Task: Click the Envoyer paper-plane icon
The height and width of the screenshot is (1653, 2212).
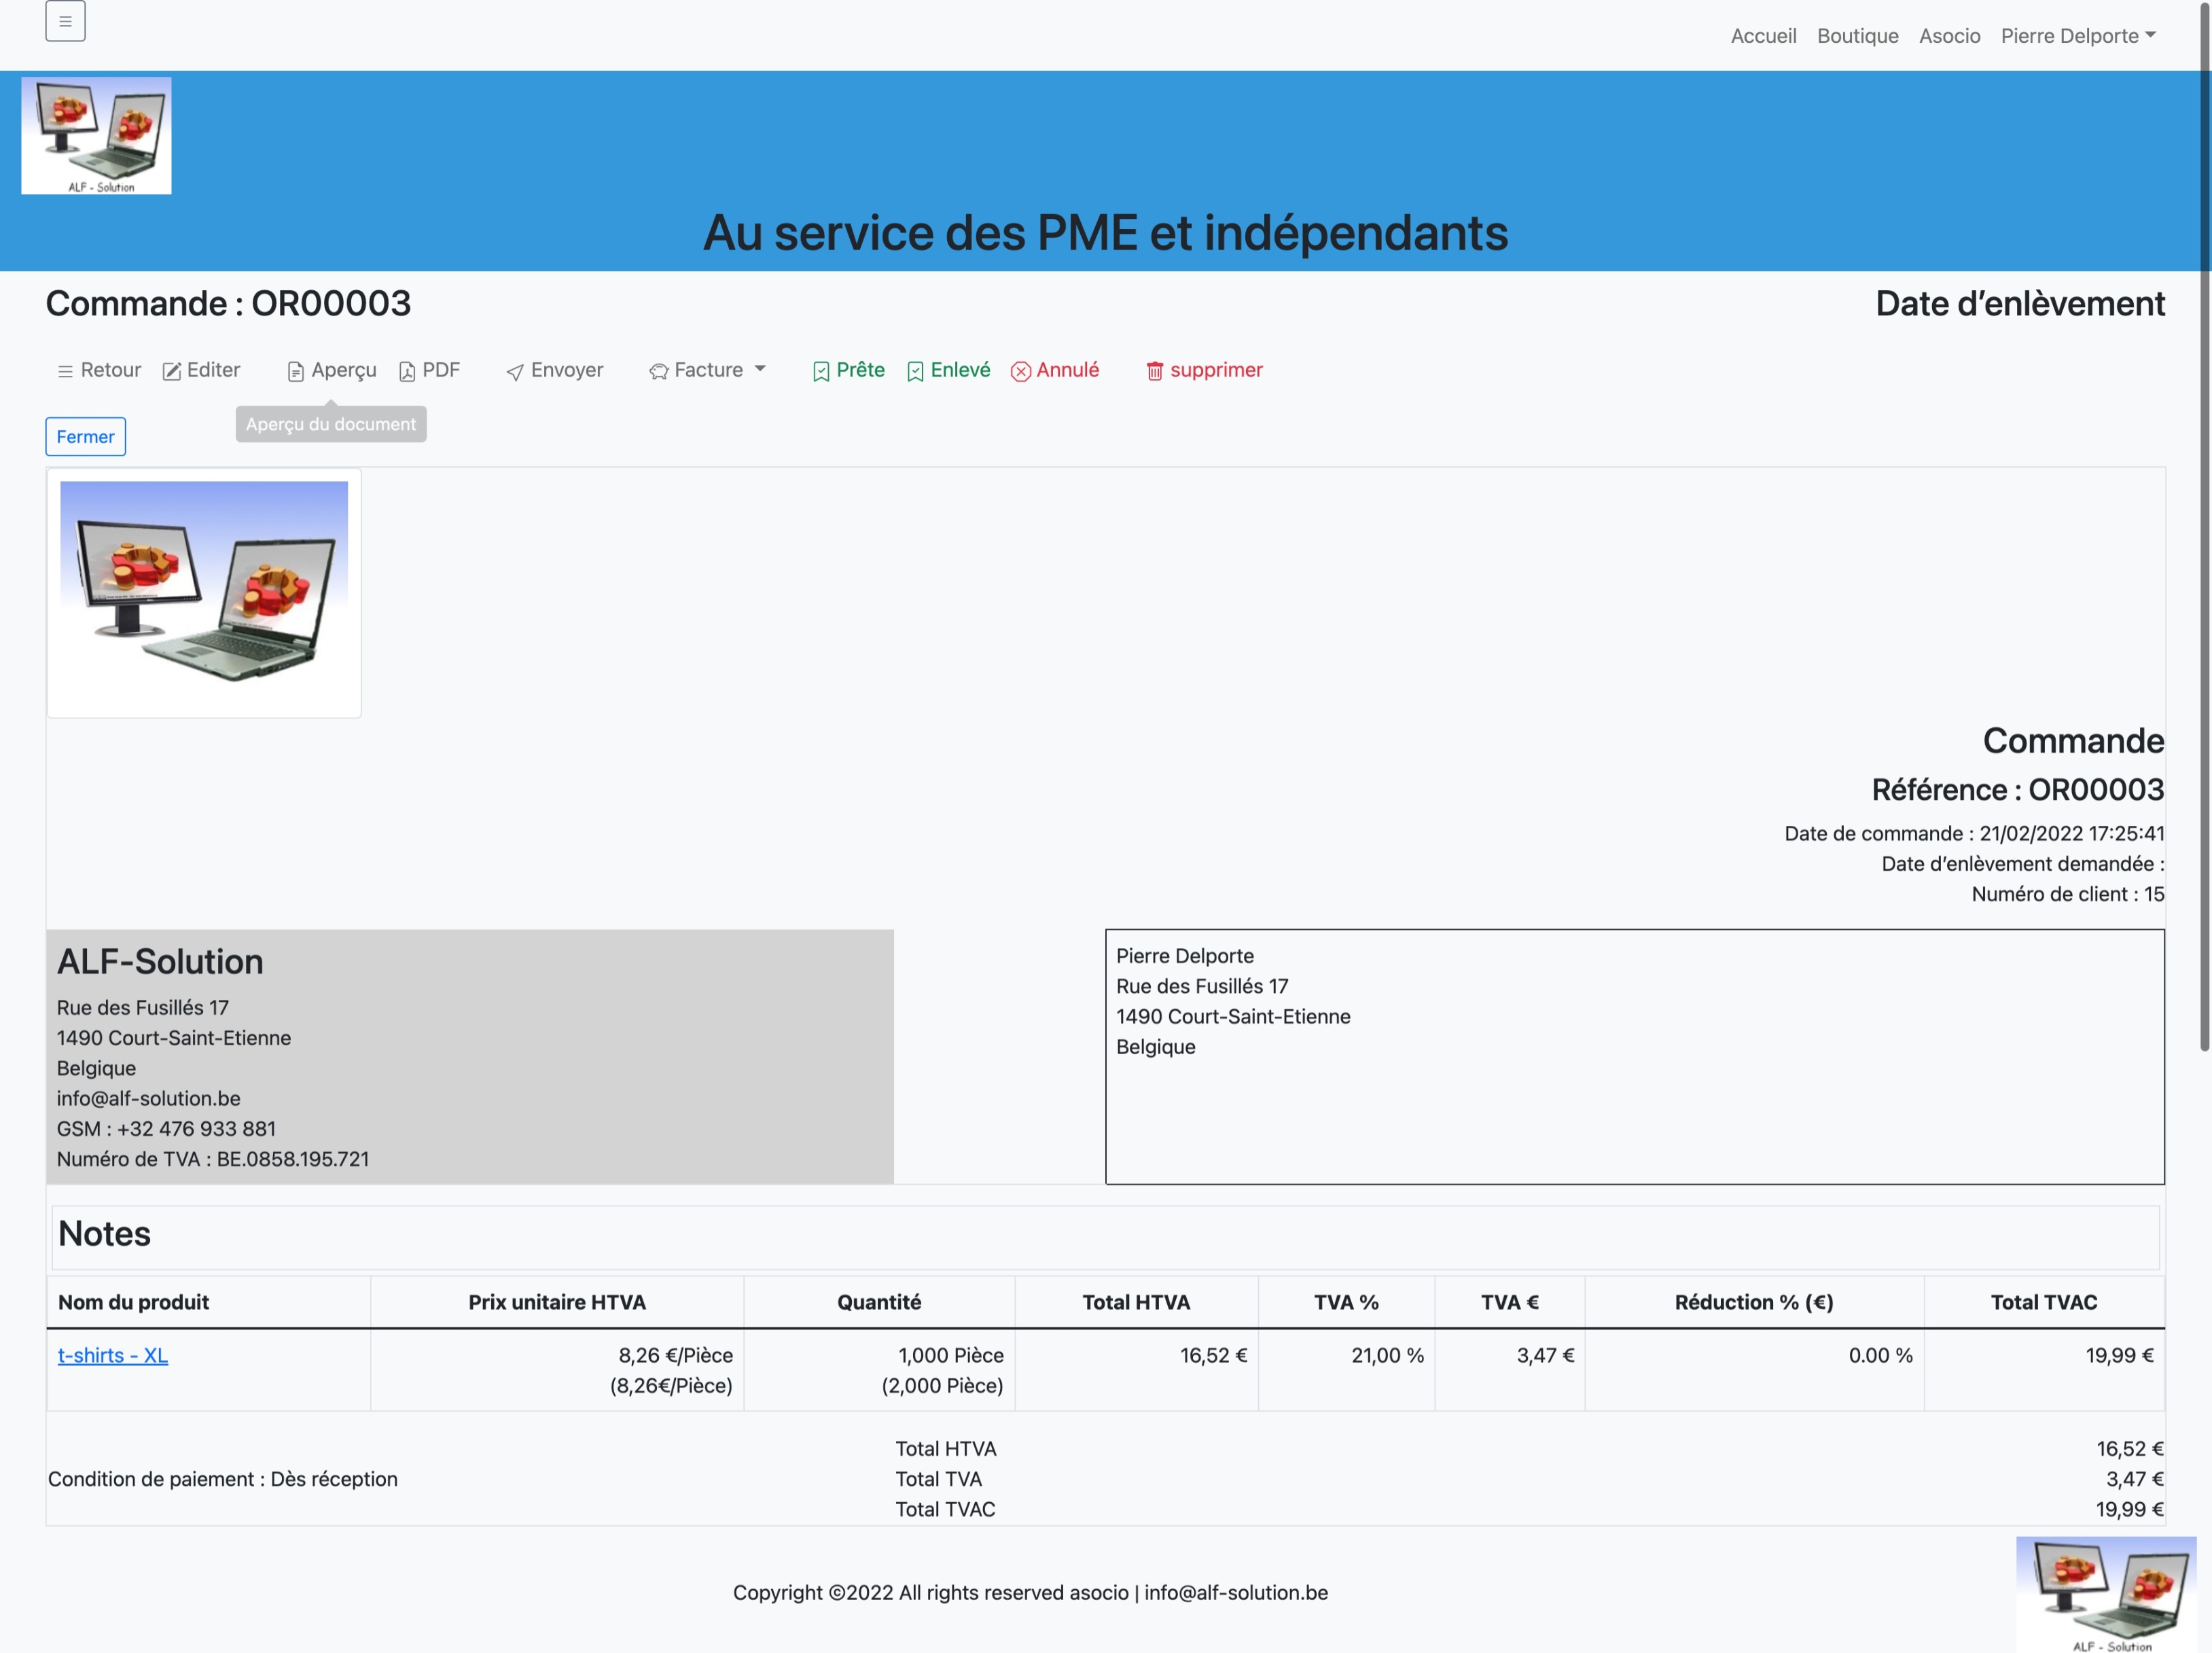Action: tap(515, 372)
